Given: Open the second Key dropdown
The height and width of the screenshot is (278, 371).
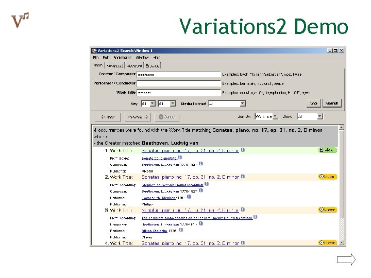Looking at the screenshot, I should 167,103.
